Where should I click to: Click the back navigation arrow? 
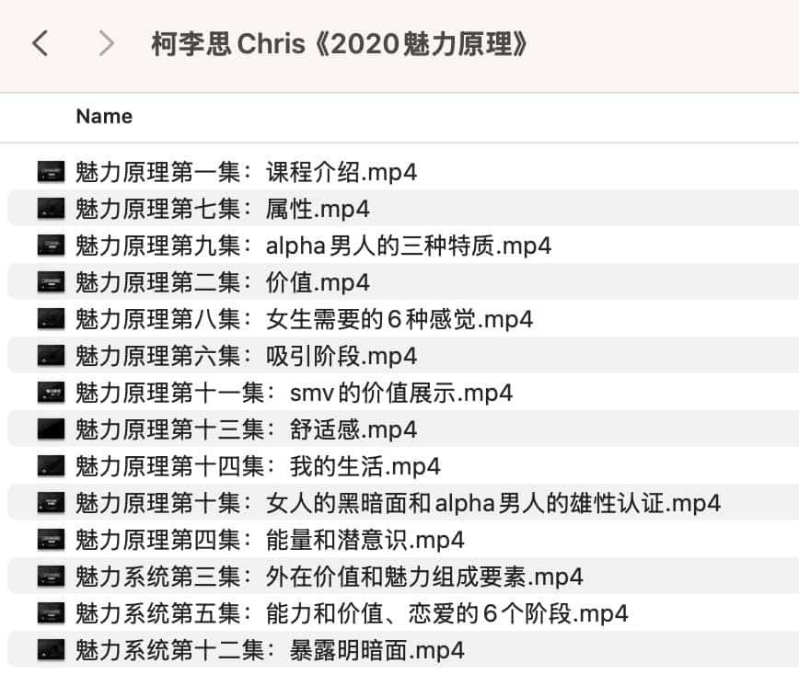(x=40, y=43)
